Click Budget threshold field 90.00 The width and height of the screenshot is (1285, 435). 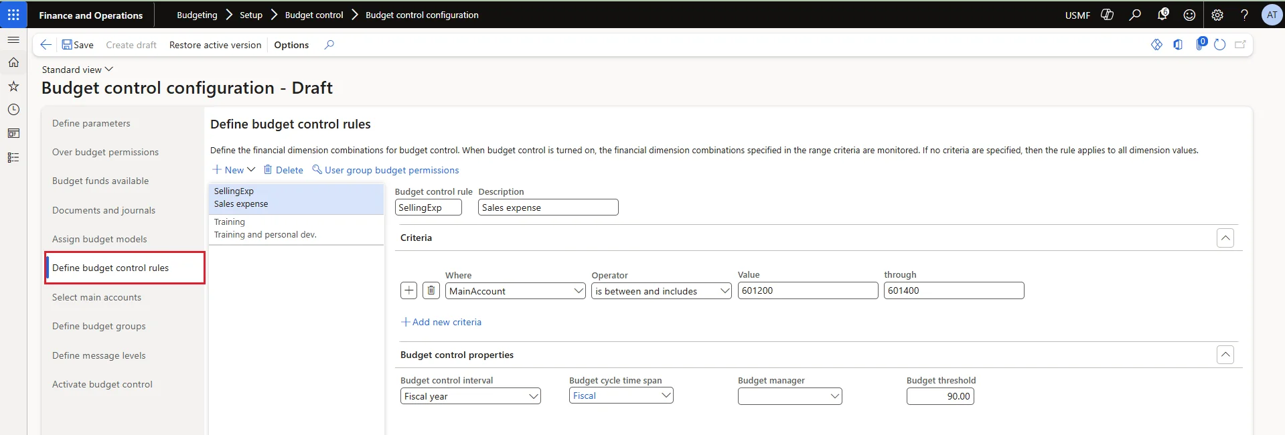[940, 396]
